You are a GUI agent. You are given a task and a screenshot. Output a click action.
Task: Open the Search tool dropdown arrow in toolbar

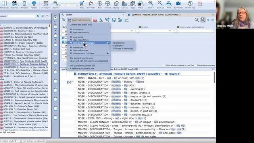(x=59, y=5)
